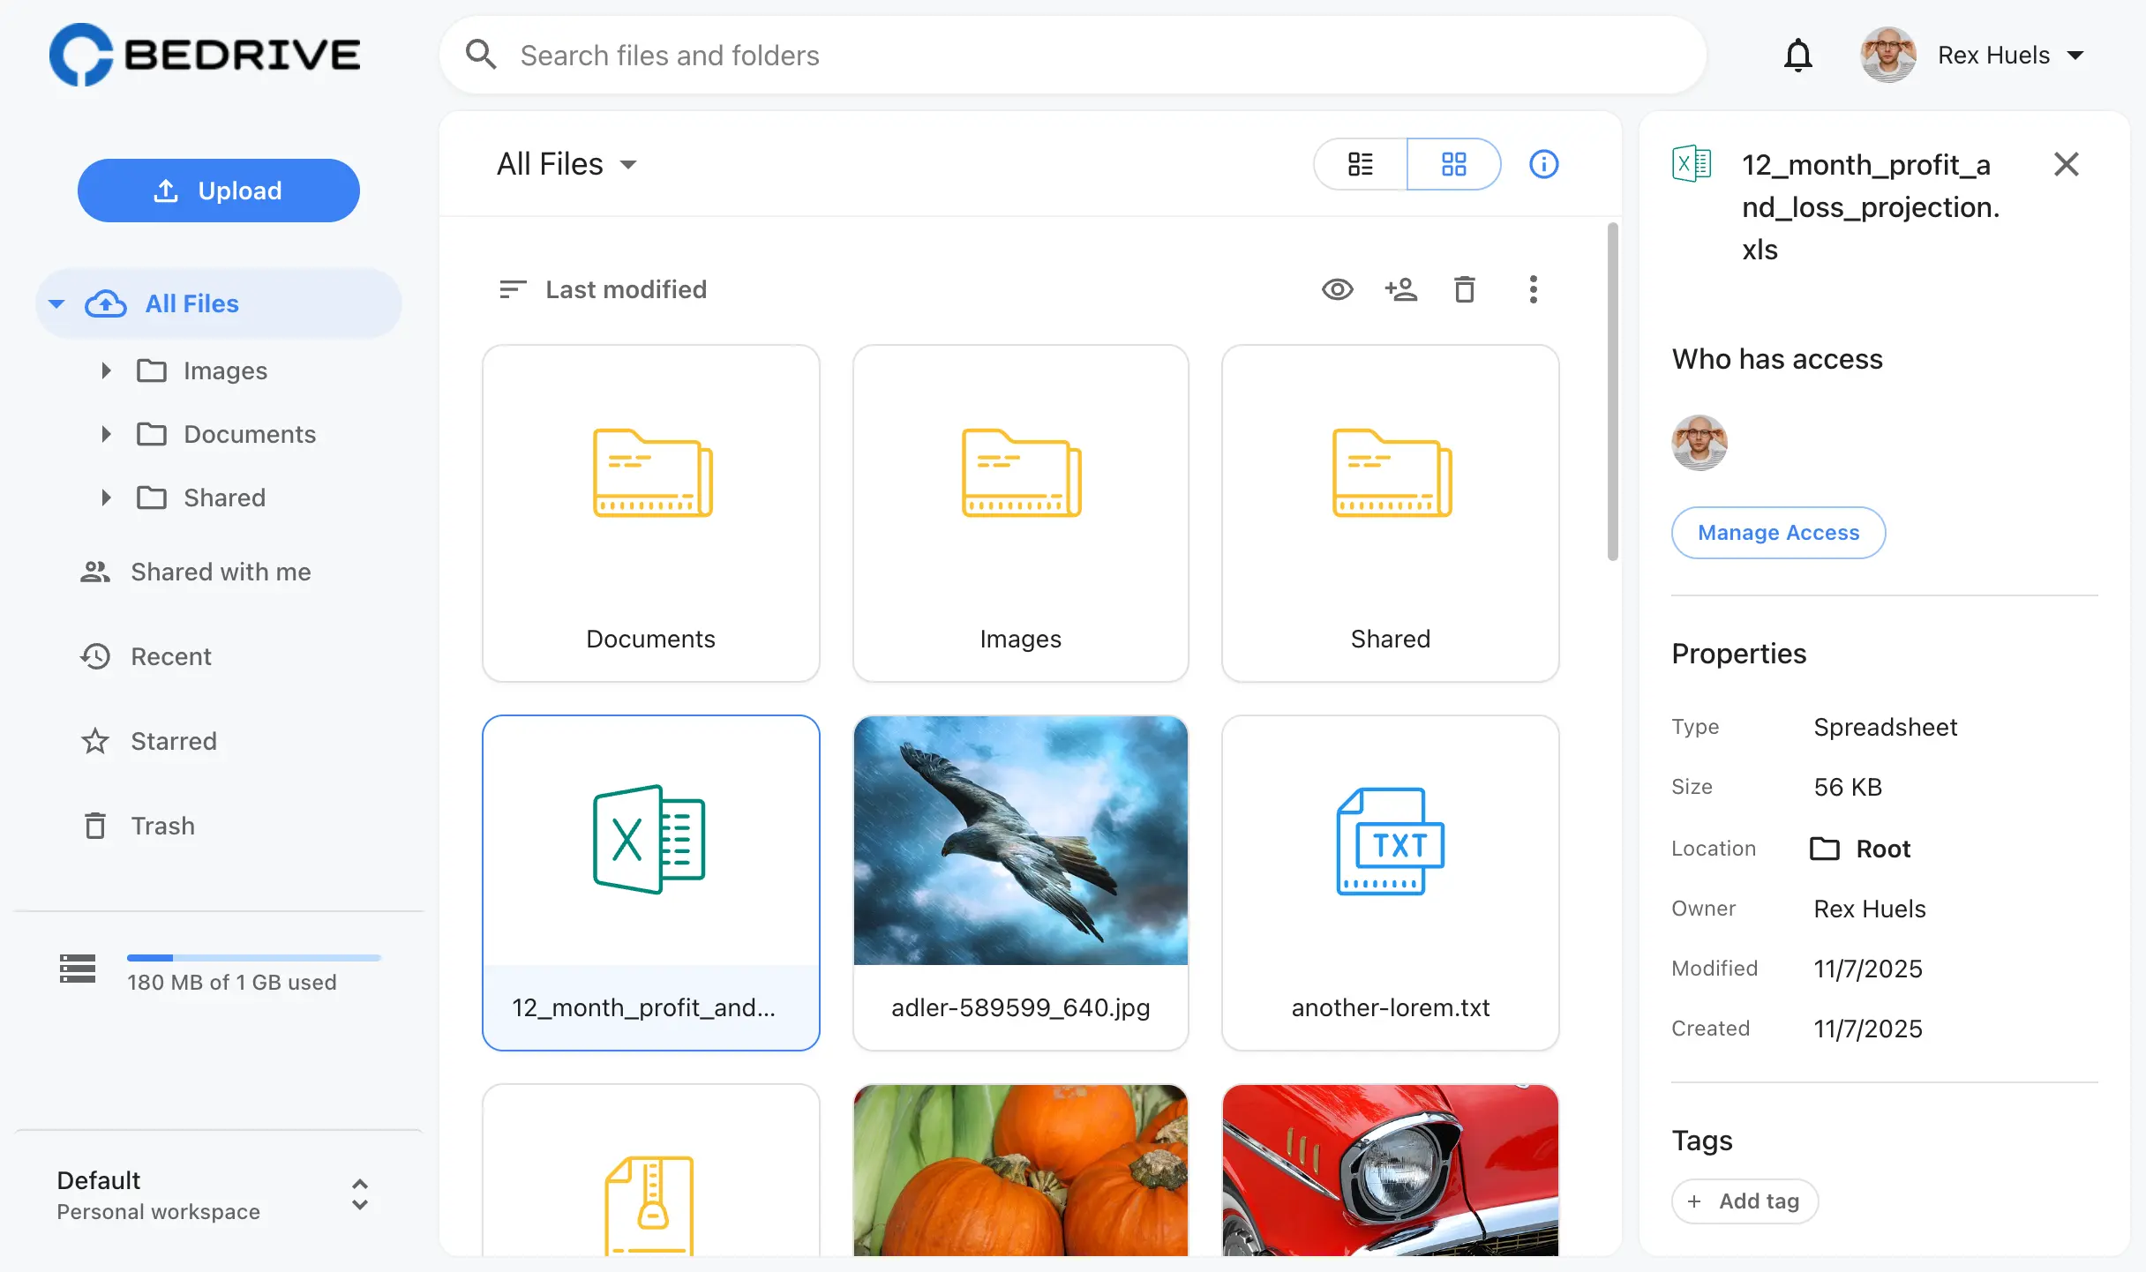Viewport: 2146px width, 1272px height.
Task: Open the notifications bell
Action: (x=1797, y=56)
